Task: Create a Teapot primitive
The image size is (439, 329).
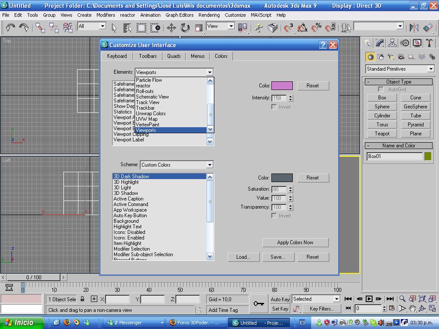Action: pyautogui.click(x=382, y=134)
